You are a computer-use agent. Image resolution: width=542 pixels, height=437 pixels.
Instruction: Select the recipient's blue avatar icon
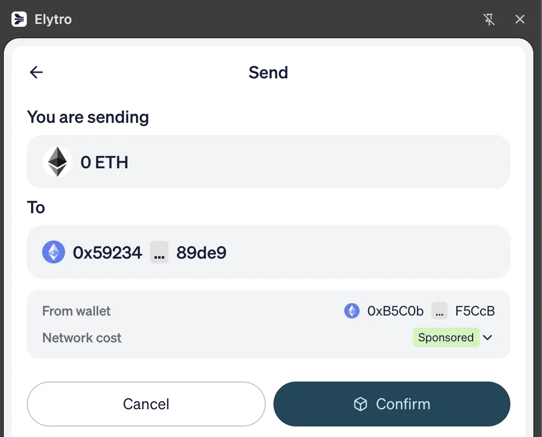[53, 252]
